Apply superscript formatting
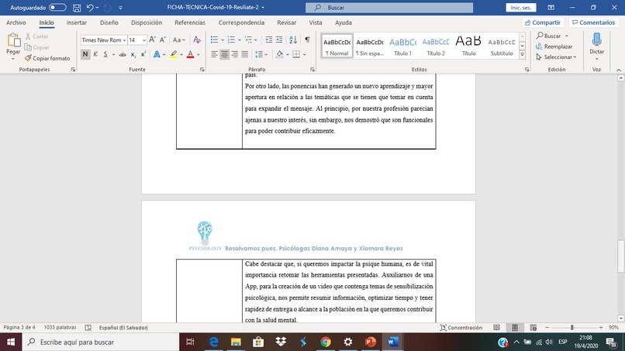This screenshot has width=625, height=351. [x=143, y=54]
